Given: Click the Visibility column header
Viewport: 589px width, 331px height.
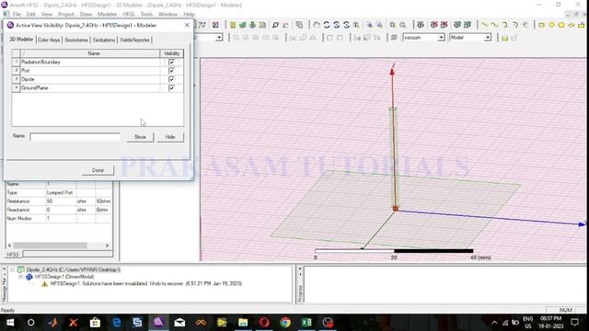Looking at the screenshot, I should (x=172, y=53).
